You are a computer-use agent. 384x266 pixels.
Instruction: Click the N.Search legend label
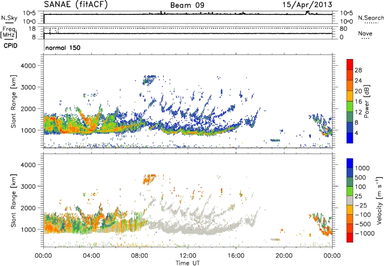click(371, 18)
